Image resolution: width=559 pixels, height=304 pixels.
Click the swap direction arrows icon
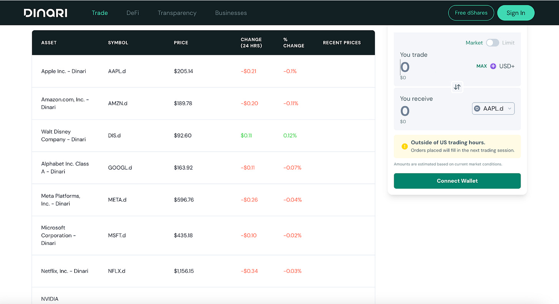coord(457,87)
